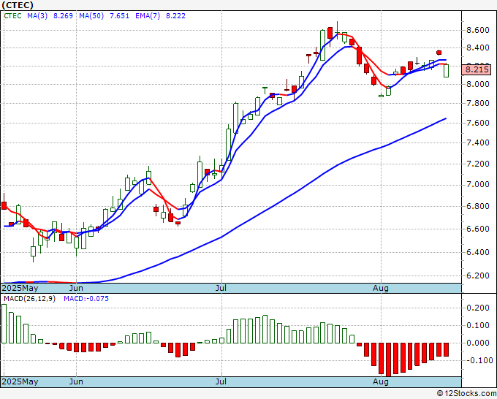Click the 7.600 price axis label

coord(478,123)
